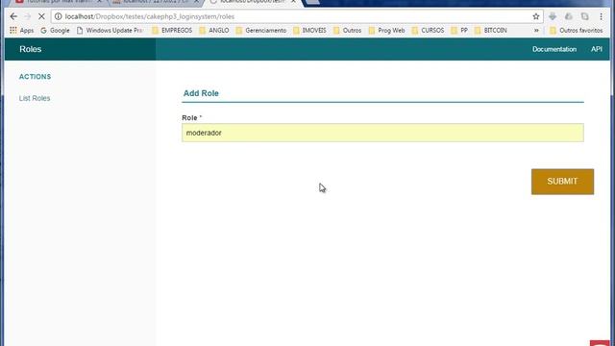Open the Outros favoritos folder
This screenshot has height=346, width=615.
577,30
